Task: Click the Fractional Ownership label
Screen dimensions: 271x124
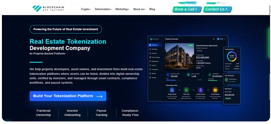Action: [x=43, y=113]
